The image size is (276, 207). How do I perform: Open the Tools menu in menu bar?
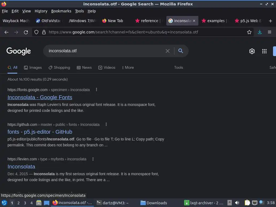[80, 11]
